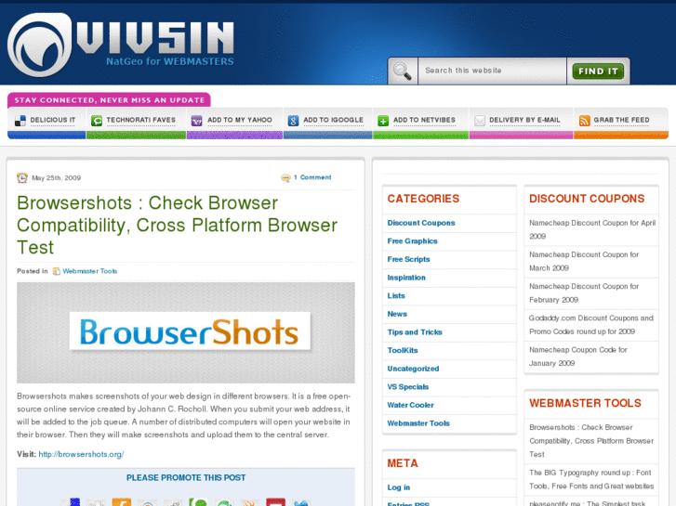676x506 pixels.
Task: Open the Tips and Tricks category
Action: click(x=415, y=332)
